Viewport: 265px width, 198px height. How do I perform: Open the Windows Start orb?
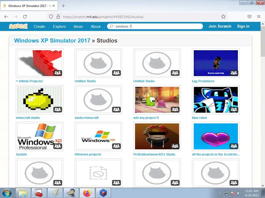[7, 193]
